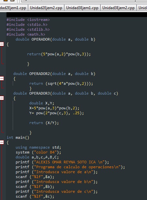
Task: Collapse the main() function fold marker
Action: pos(2,142)
